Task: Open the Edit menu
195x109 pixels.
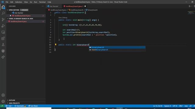Action: coord(12,2)
